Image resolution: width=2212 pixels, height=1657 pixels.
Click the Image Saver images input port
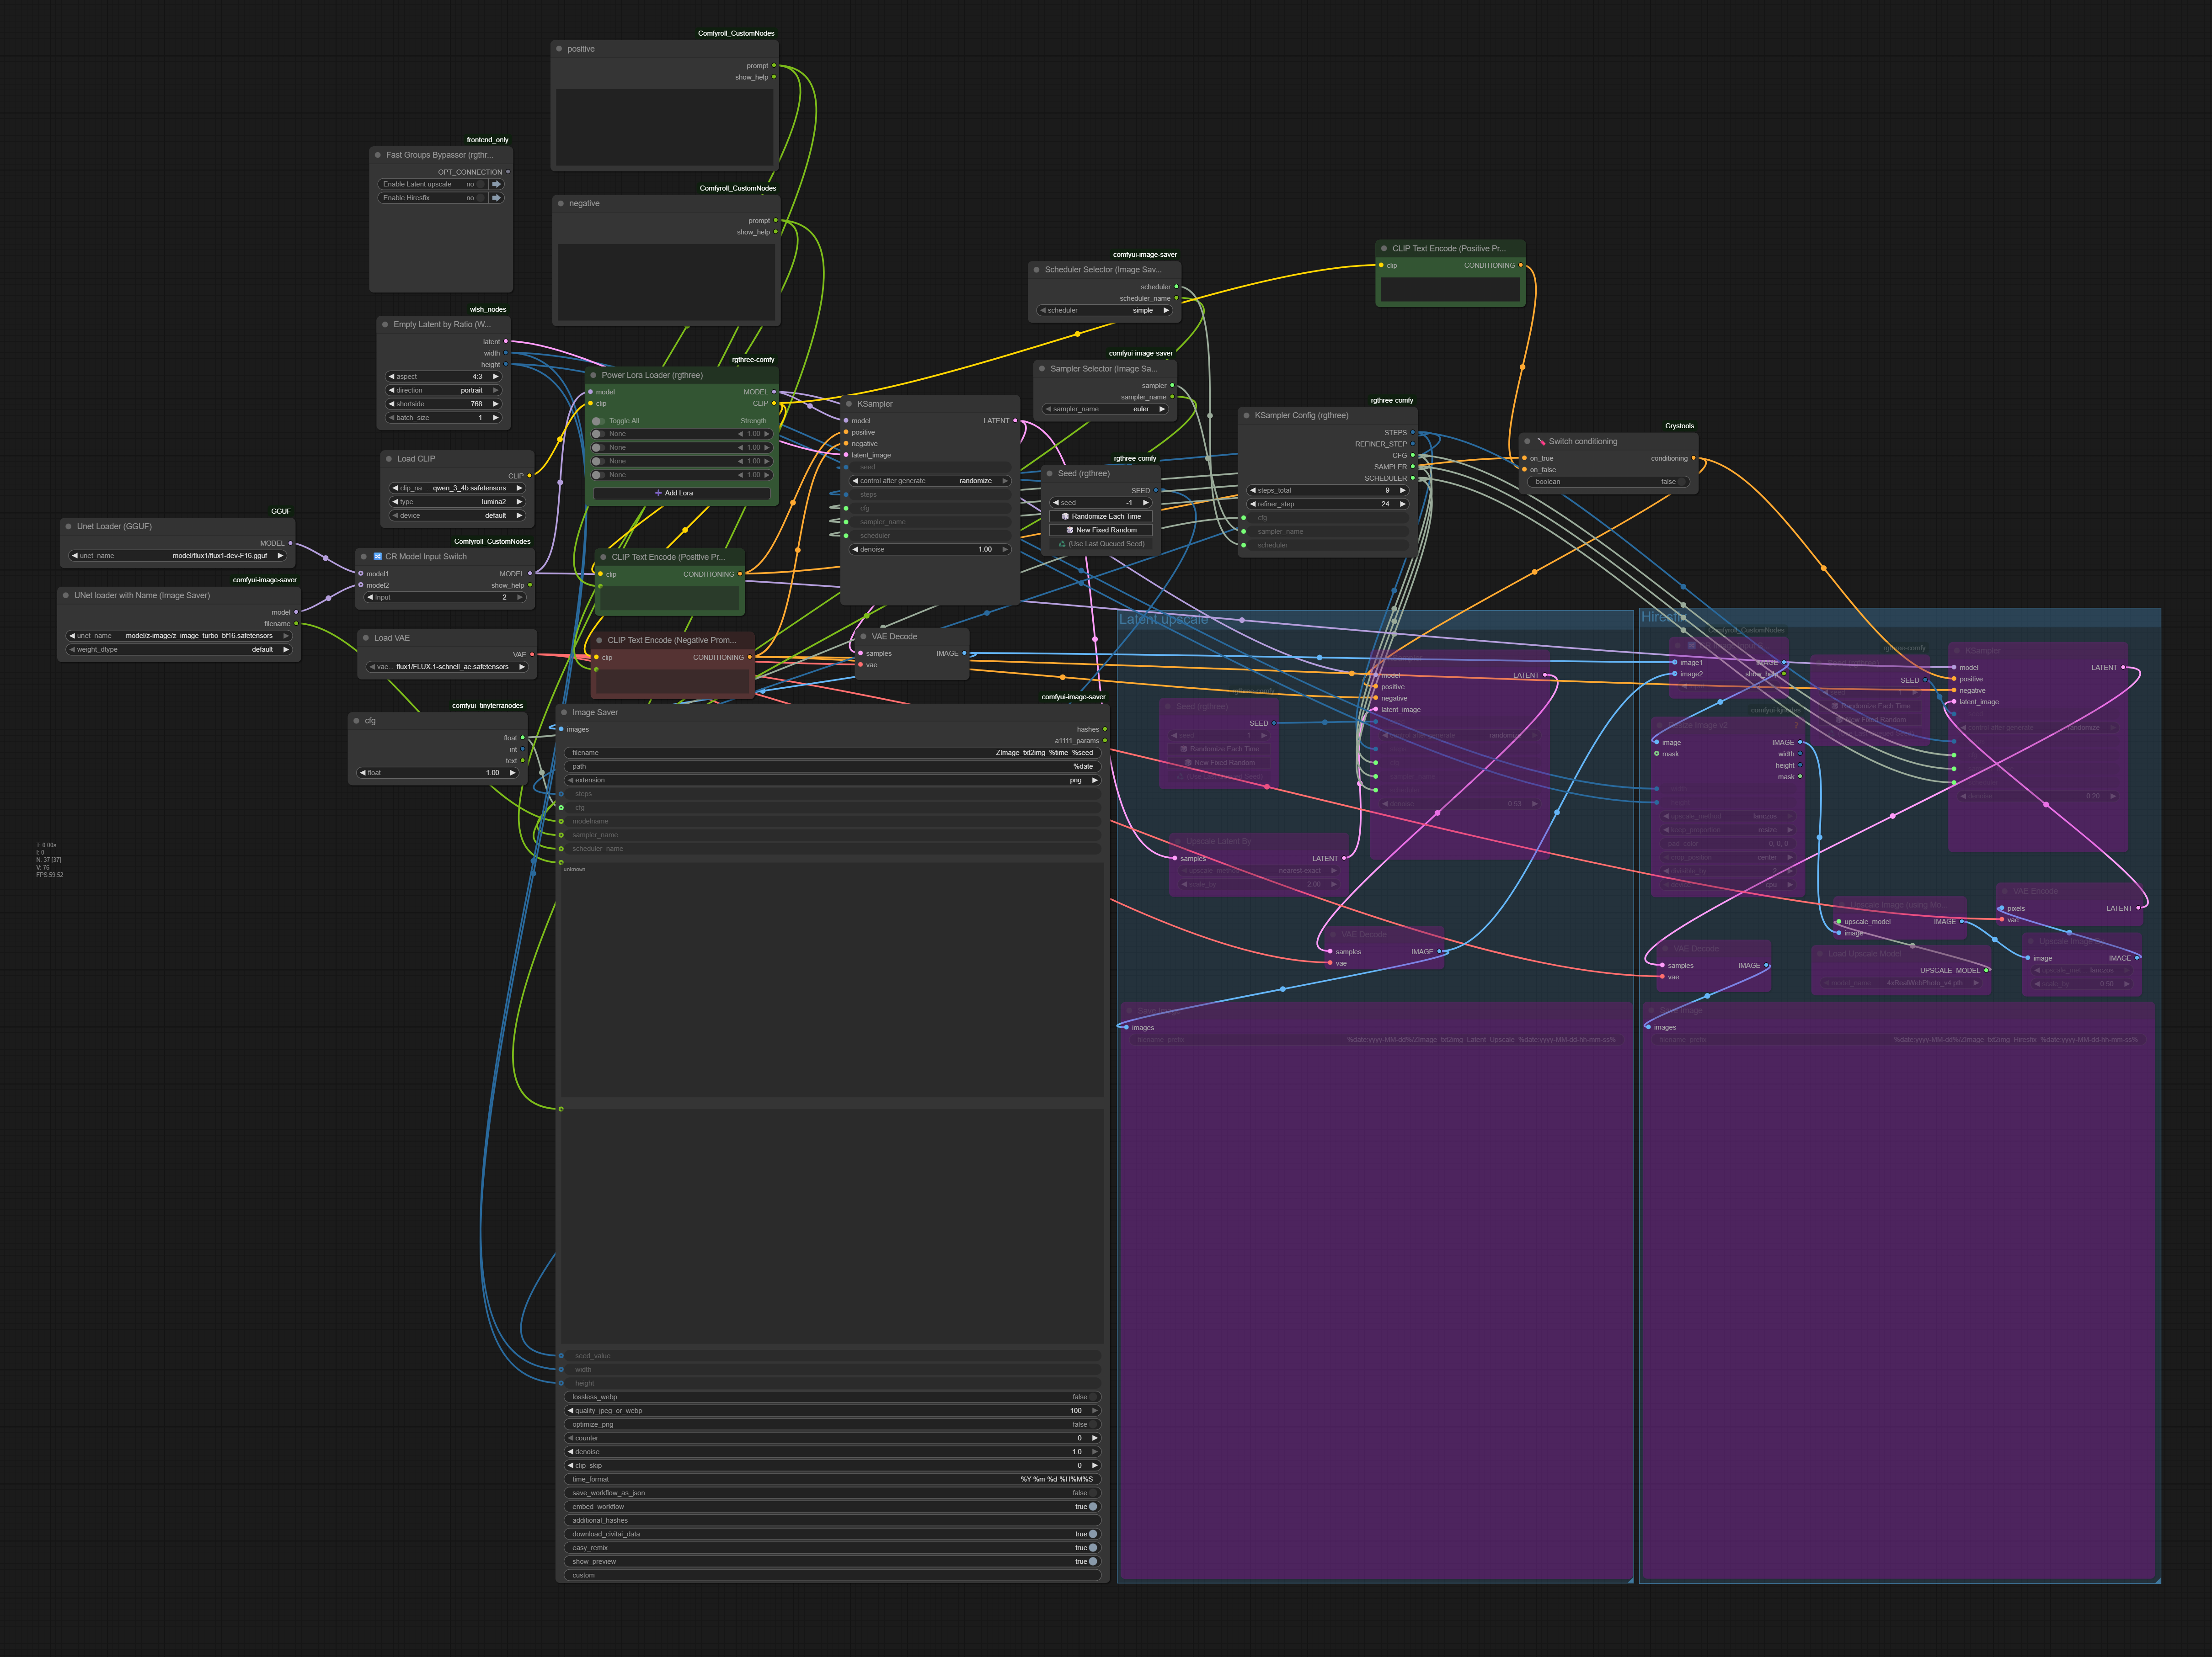(x=561, y=729)
